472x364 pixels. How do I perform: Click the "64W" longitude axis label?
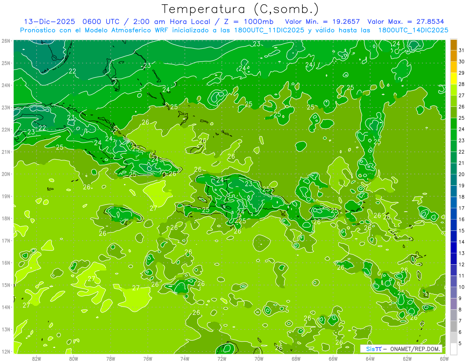tap(370, 359)
